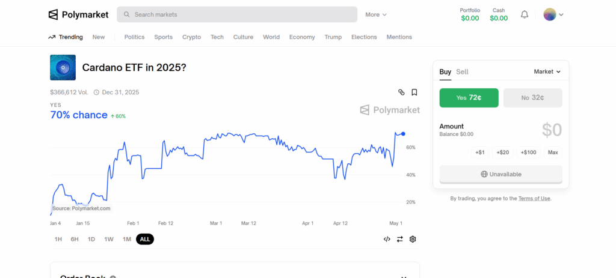Screen dimensions: 616x278
Task: Add +$1 to the amount
Action: click(x=479, y=153)
